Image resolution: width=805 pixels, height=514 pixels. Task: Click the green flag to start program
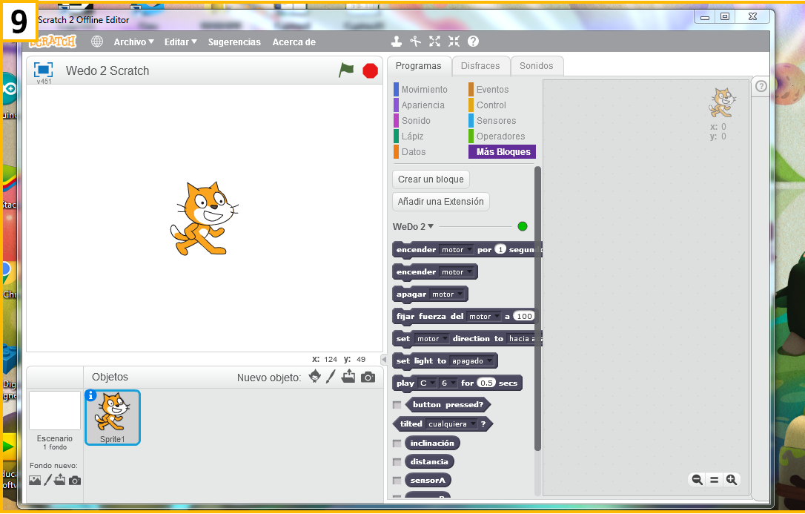point(347,70)
